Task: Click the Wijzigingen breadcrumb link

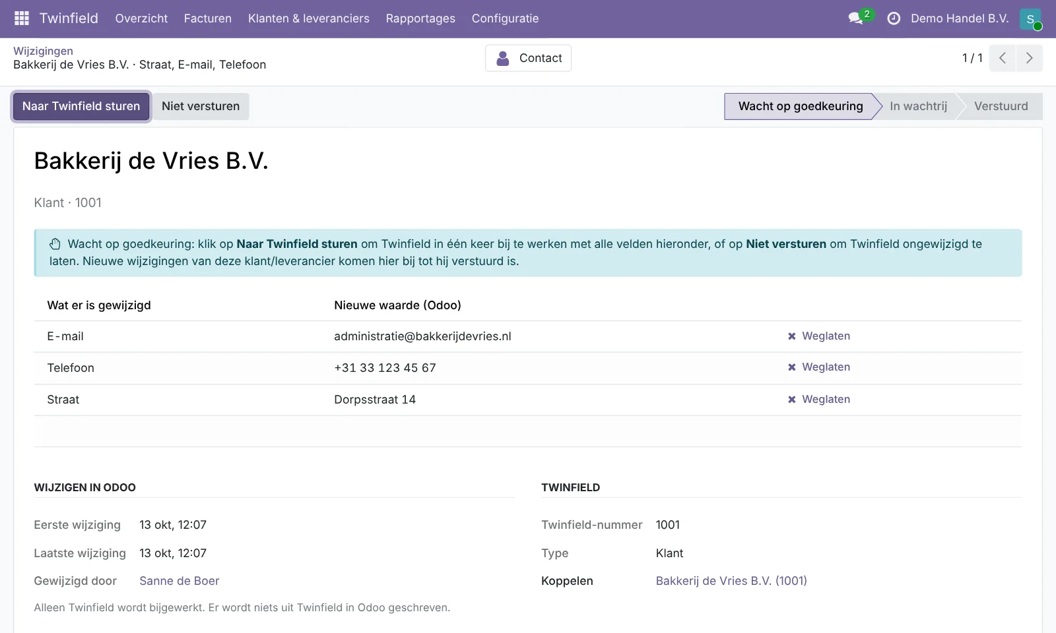Action: point(43,51)
